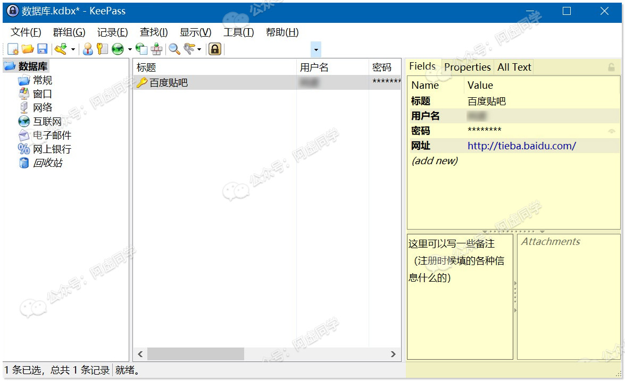Click the 常规 folder icon

click(x=24, y=80)
